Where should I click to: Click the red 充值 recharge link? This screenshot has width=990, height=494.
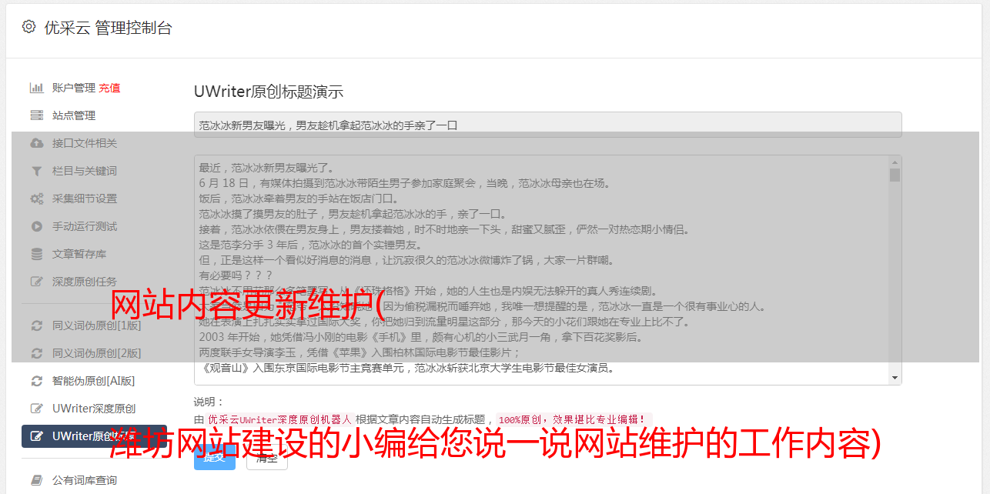click(x=109, y=88)
